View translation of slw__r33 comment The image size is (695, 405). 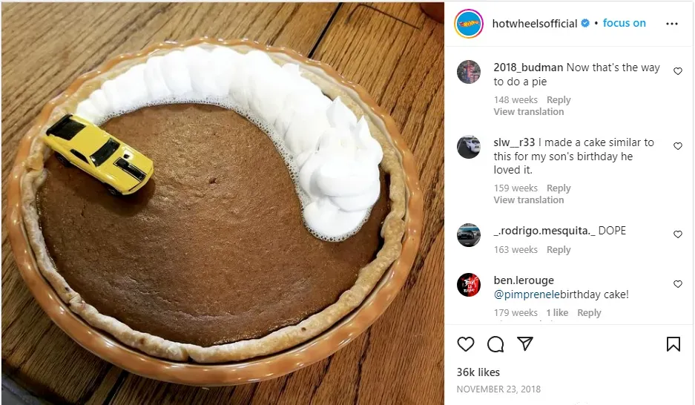click(x=529, y=200)
